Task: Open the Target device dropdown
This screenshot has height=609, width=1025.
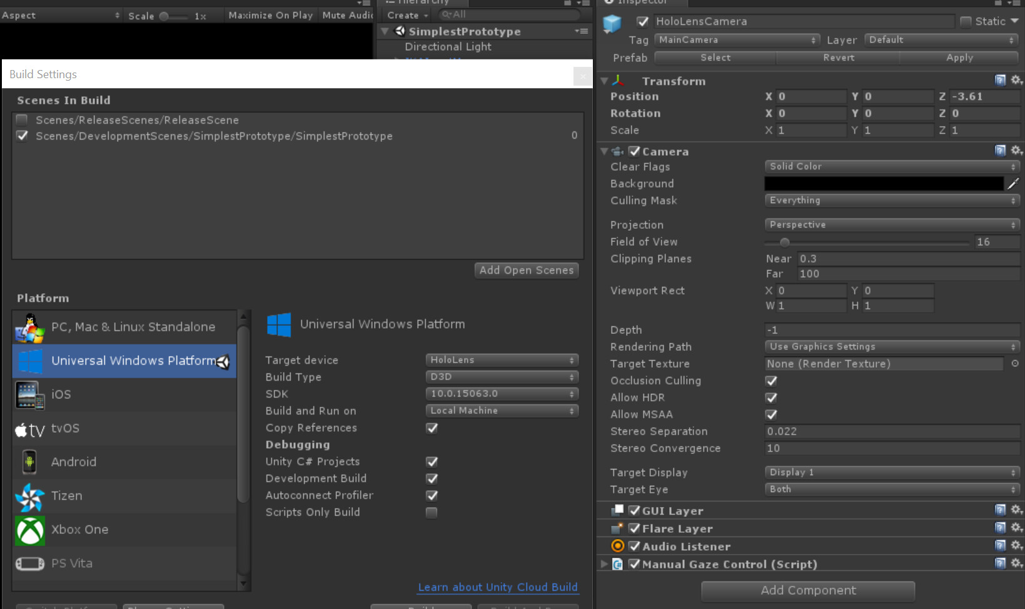Action: pyautogui.click(x=501, y=360)
